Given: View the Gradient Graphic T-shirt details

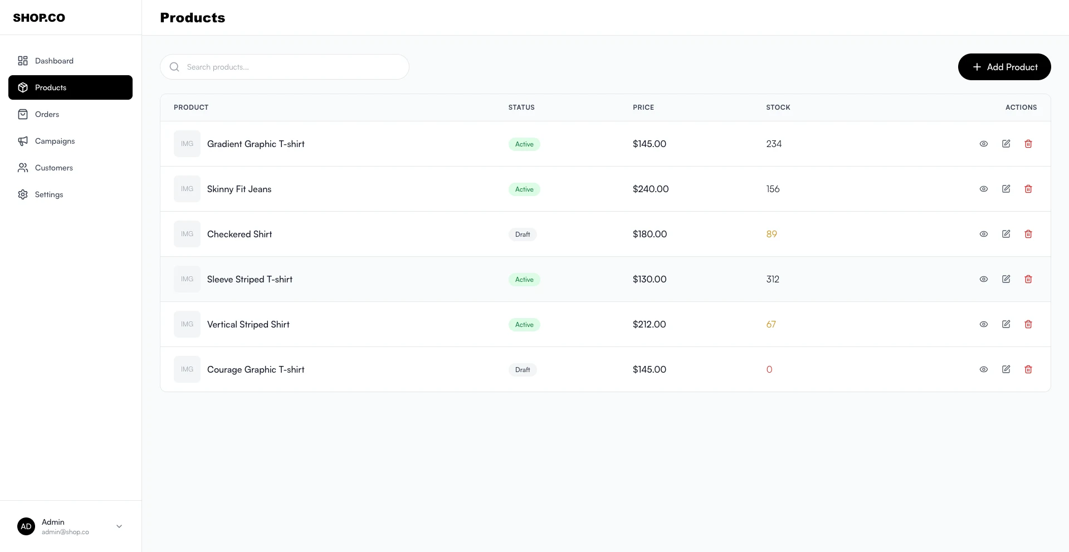Looking at the screenshot, I should tap(984, 144).
